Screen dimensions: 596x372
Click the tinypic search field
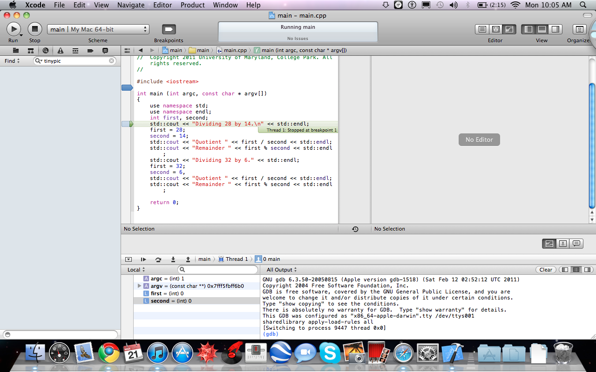click(x=74, y=61)
